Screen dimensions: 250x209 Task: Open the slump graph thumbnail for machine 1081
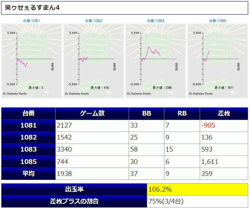32,61
